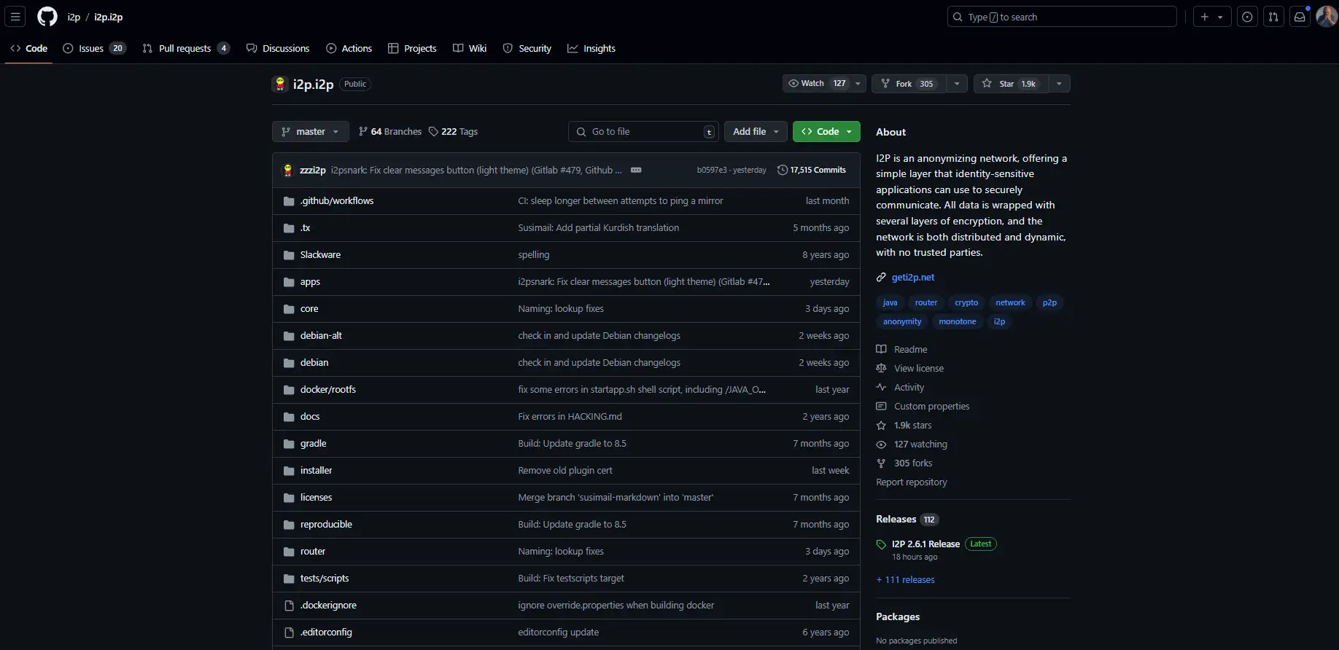This screenshot has width=1339, height=650.
Task: Click the i2p.i2p repository avatar icon
Action: 280,84
